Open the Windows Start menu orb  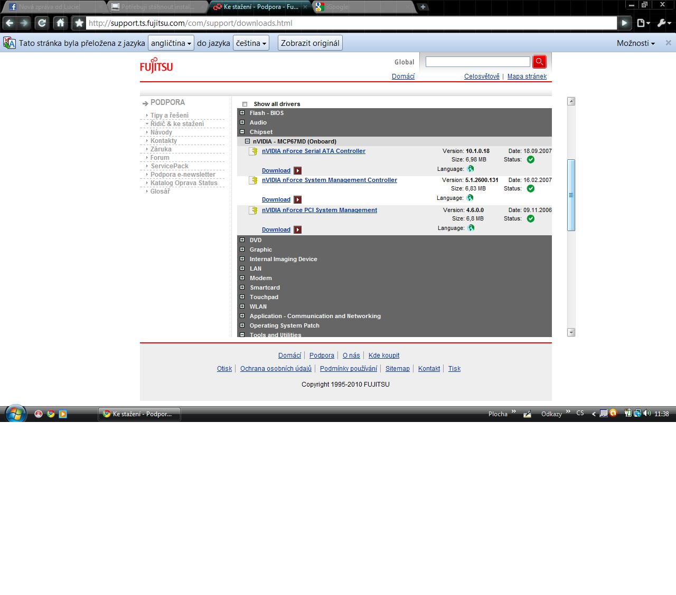(15, 414)
